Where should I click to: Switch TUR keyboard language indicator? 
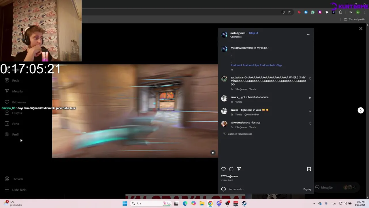[333, 203]
